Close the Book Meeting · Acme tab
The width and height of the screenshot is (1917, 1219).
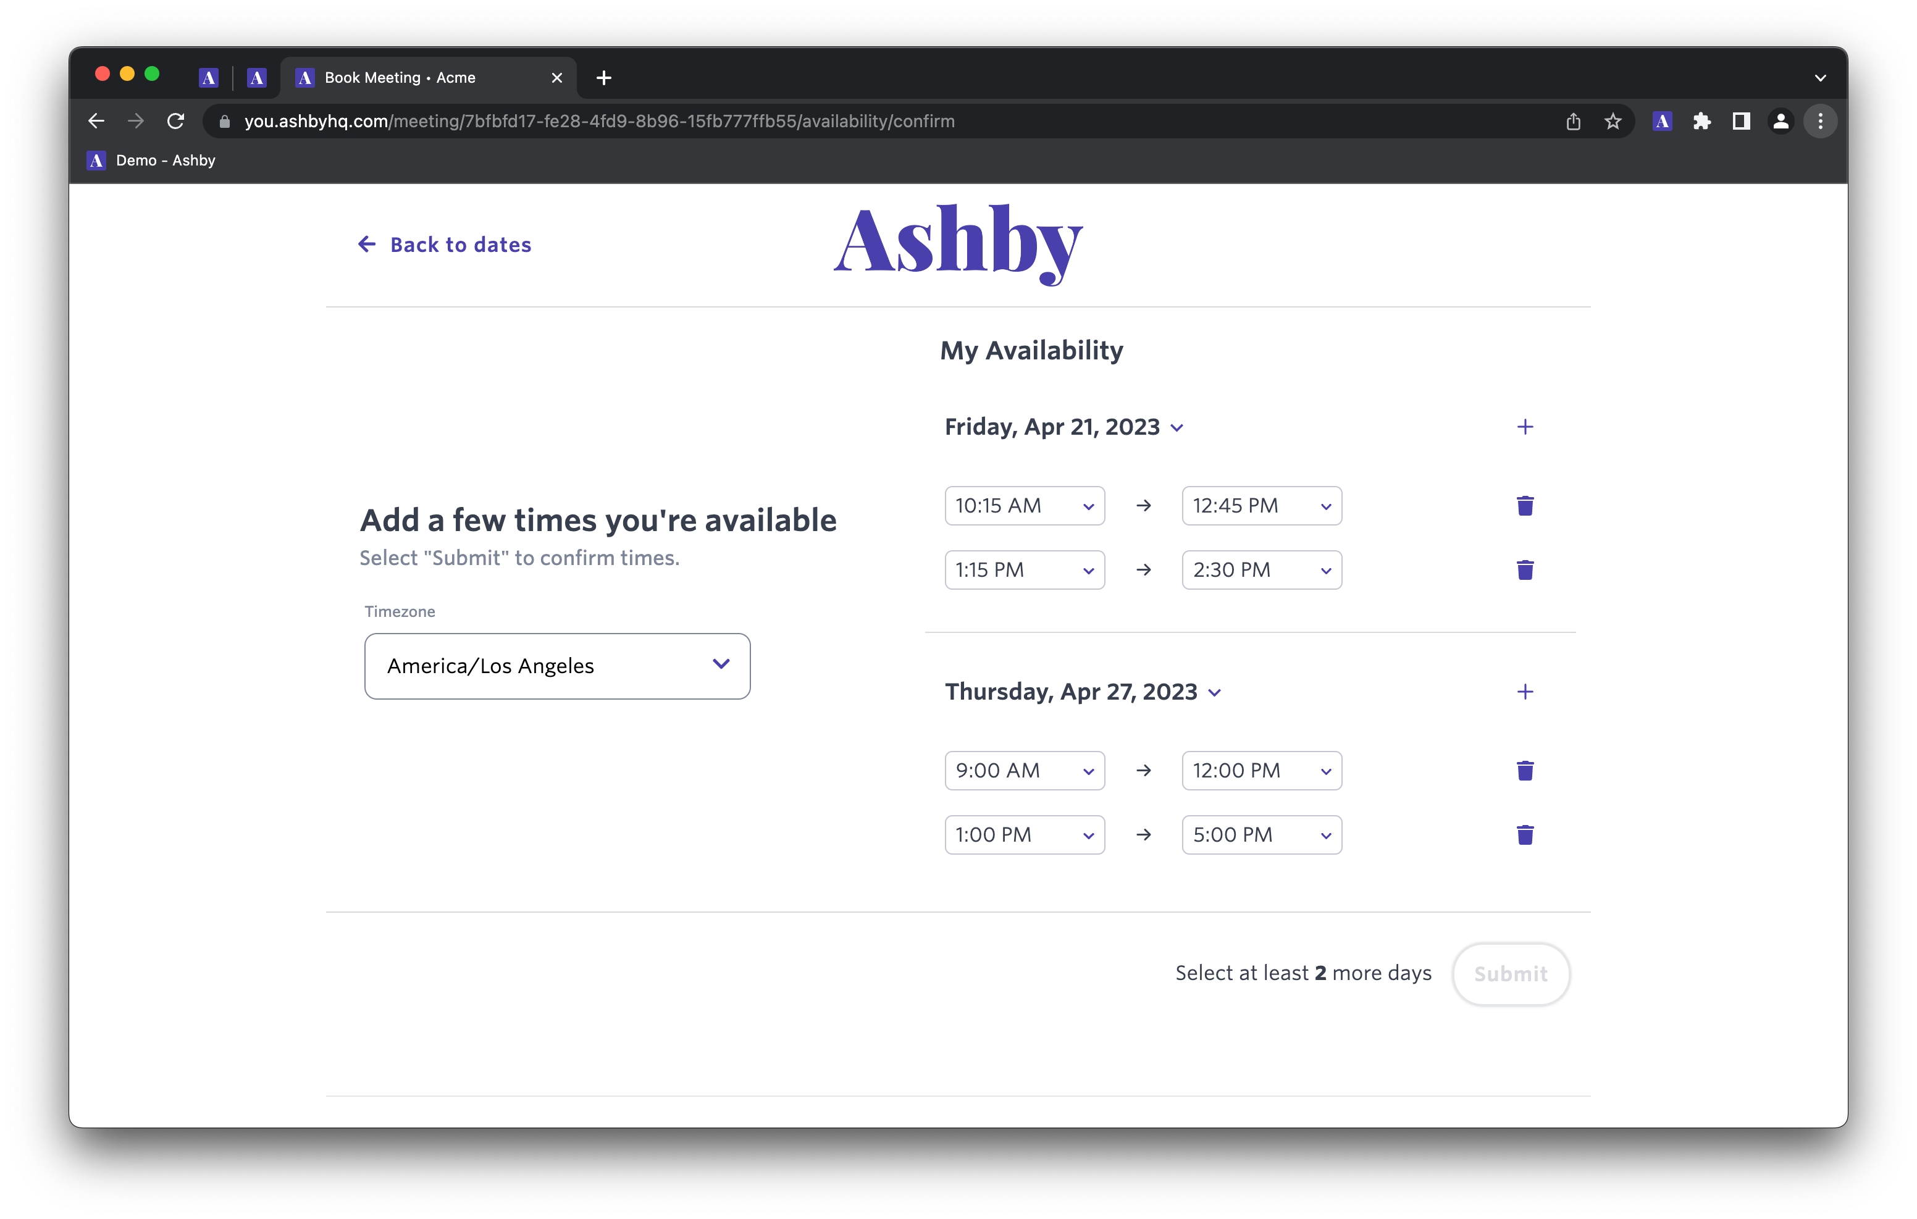(556, 78)
